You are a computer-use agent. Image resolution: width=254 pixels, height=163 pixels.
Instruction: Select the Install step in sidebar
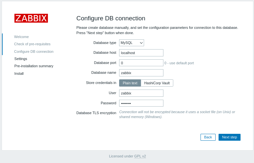(19, 73)
